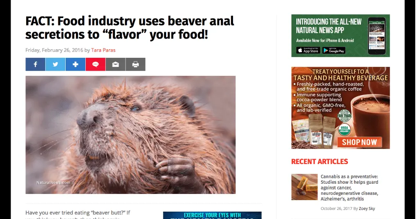This screenshot has width=416, height=219.
Task: Share article on Twitter
Action: (55, 64)
